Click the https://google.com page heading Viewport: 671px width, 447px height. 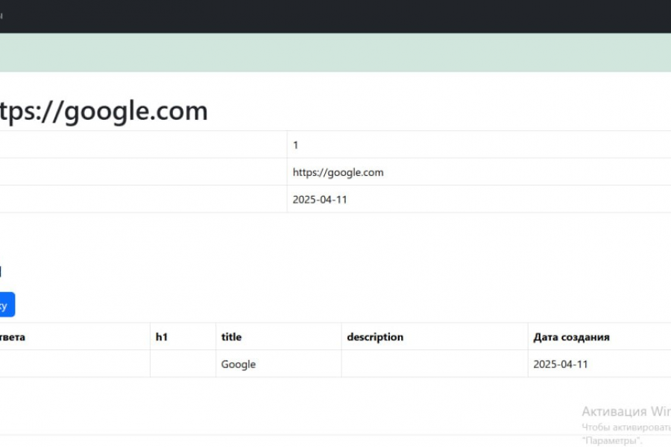(x=104, y=111)
